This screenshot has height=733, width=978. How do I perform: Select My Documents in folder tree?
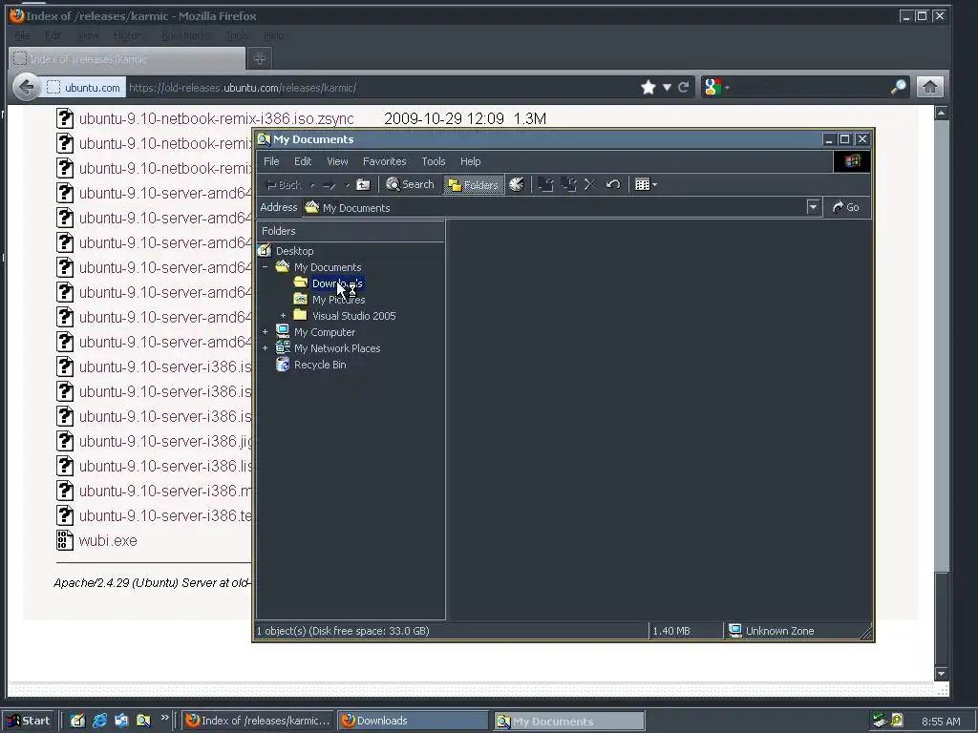(328, 267)
